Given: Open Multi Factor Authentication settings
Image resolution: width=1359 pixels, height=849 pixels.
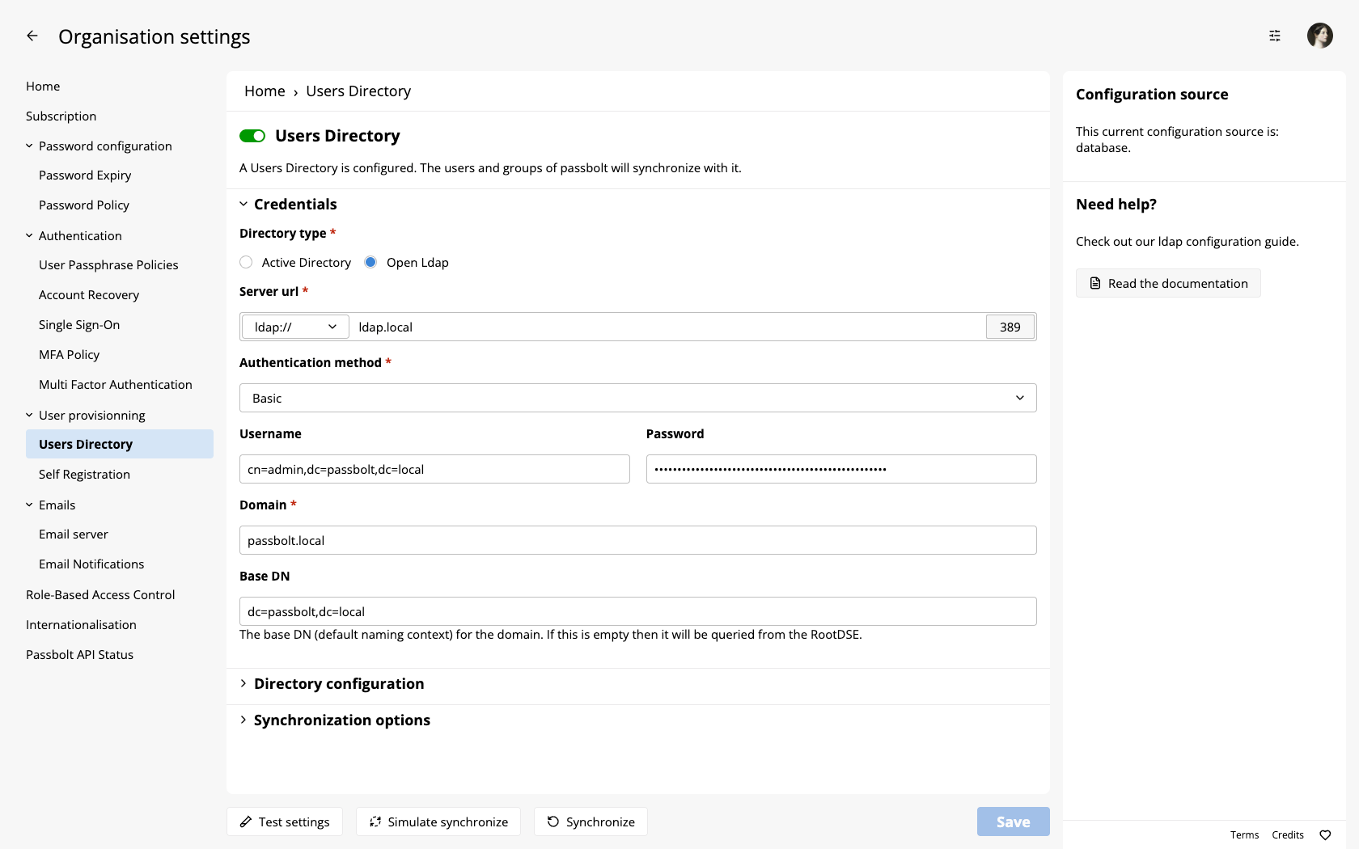Looking at the screenshot, I should click(116, 384).
